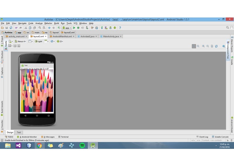
Task: Toggle the Light theme button
Action: 38,41
